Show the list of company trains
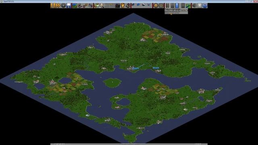 point(133,6)
